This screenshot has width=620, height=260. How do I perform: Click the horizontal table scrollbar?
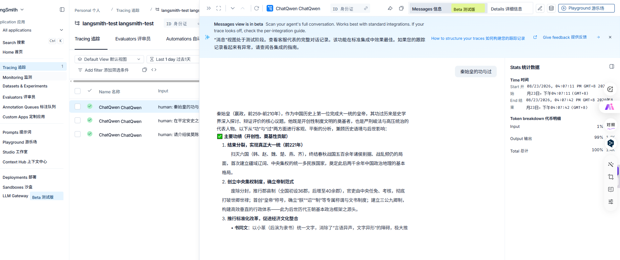(136, 81)
